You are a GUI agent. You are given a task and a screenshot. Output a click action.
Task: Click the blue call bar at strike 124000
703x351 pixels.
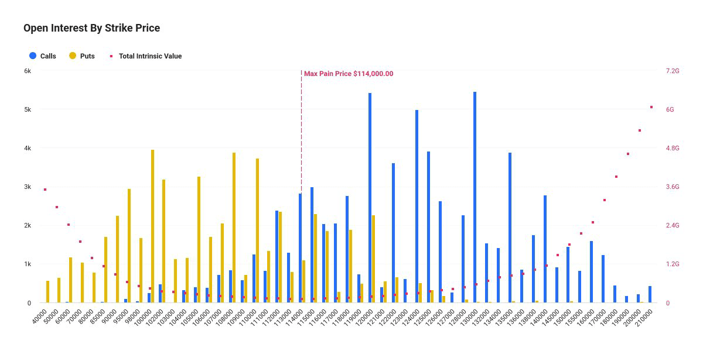tap(417, 206)
